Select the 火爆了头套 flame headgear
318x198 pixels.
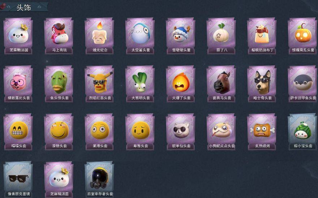point(180,84)
